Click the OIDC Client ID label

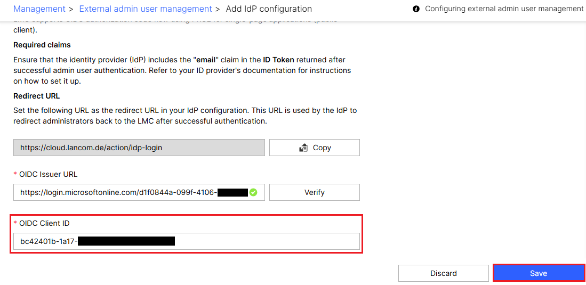(x=44, y=223)
